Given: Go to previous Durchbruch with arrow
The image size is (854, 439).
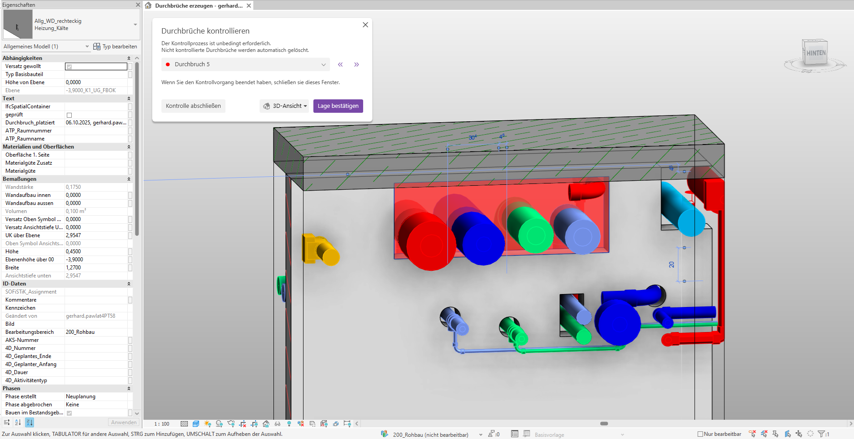Looking at the screenshot, I should (x=340, y=64).
